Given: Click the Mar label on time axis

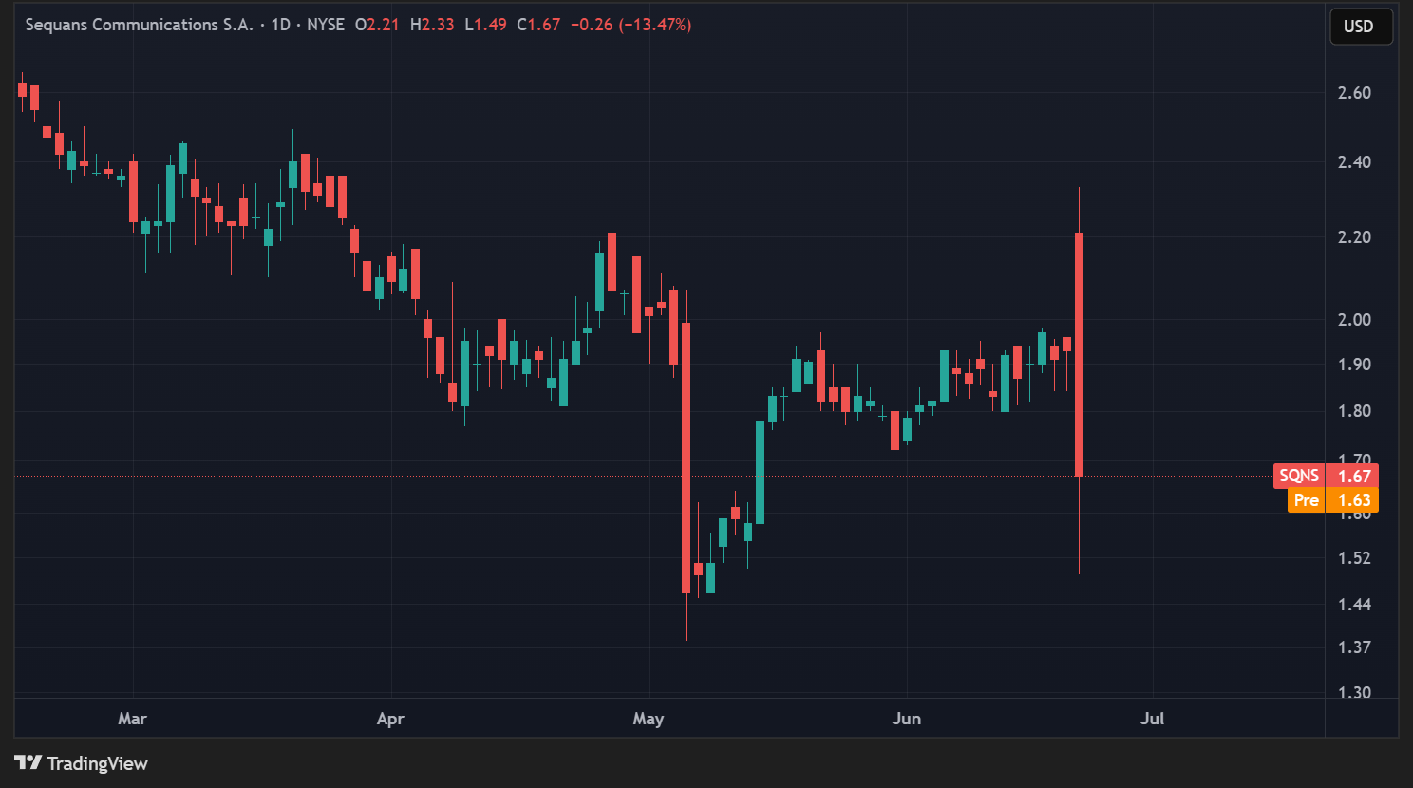Looking at the screenshot, I should tap(132, 719).
